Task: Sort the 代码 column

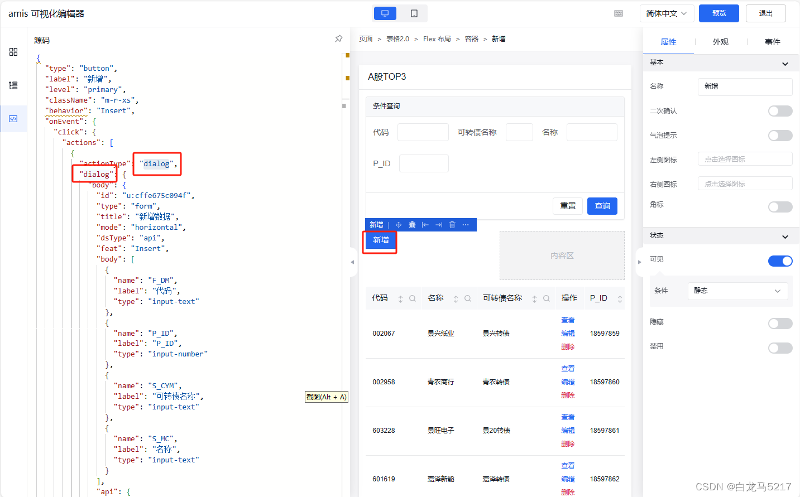Action: pyautogui.click(x=400, y=299)
